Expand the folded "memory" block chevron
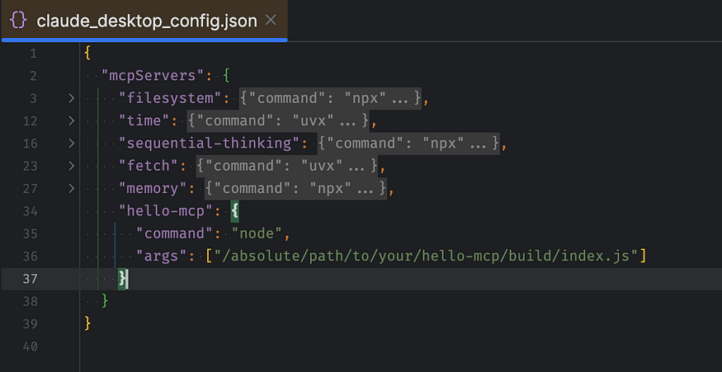This screenshot has height=372, width=722. pyautogui.click(x=72, y=189)
